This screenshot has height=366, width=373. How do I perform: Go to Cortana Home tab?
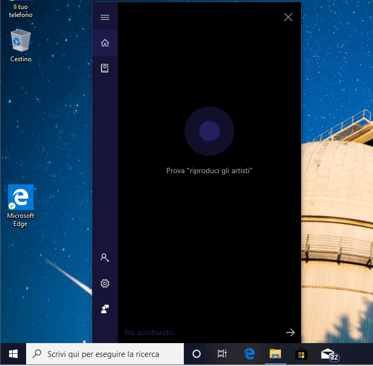[x=105, y=43]
